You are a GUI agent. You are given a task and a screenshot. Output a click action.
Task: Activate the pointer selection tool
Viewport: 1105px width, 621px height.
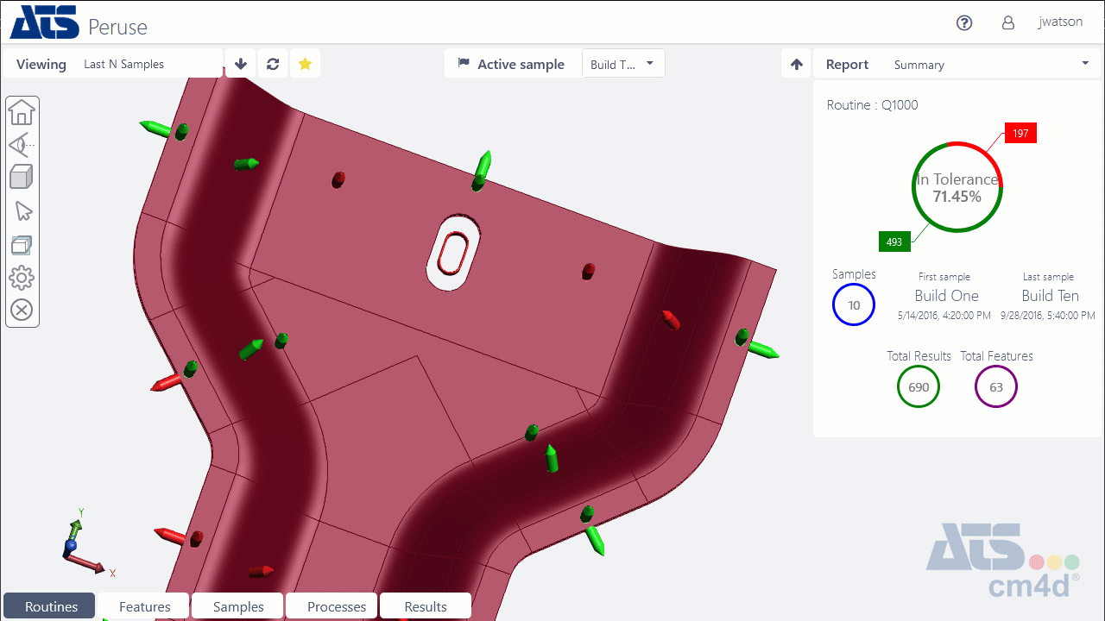23,211
